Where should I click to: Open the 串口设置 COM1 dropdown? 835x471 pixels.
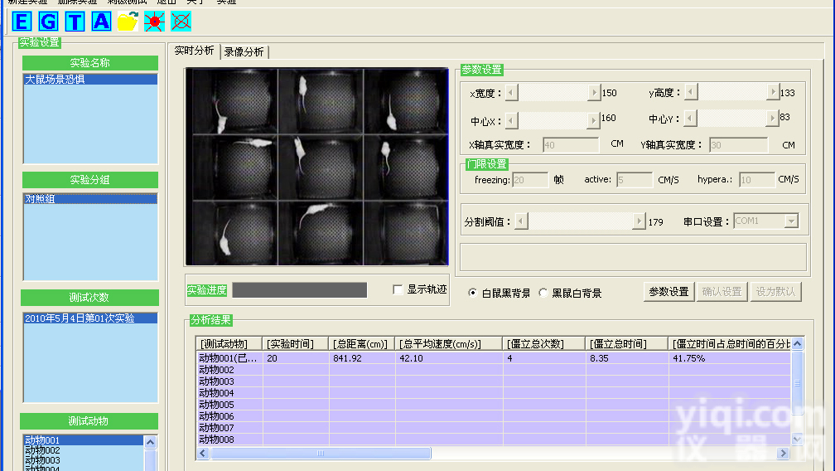point(791,221)
